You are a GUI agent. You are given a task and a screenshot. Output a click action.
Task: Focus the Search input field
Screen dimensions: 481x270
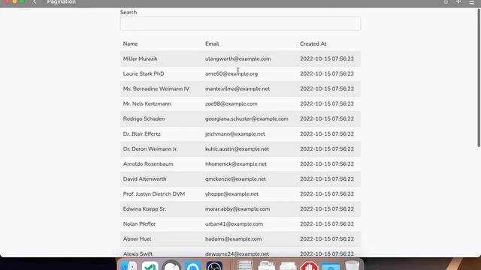[240, 23]
